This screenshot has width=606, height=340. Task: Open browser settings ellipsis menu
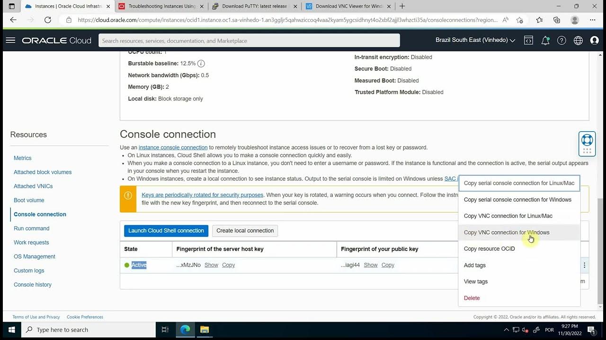coord(593,20)
